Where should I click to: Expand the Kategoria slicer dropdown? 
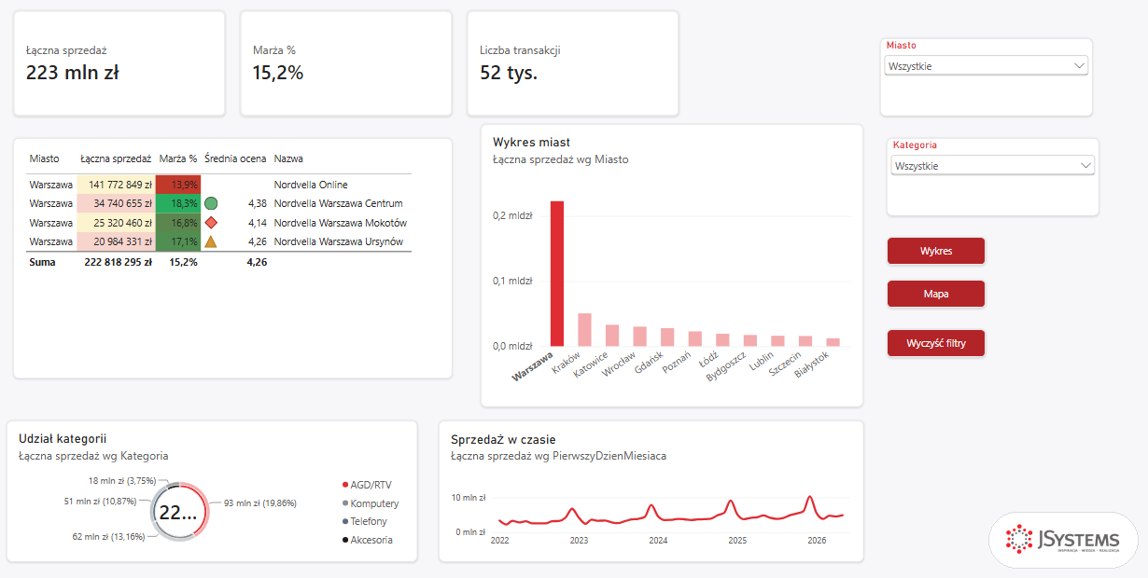click(993, 165)
